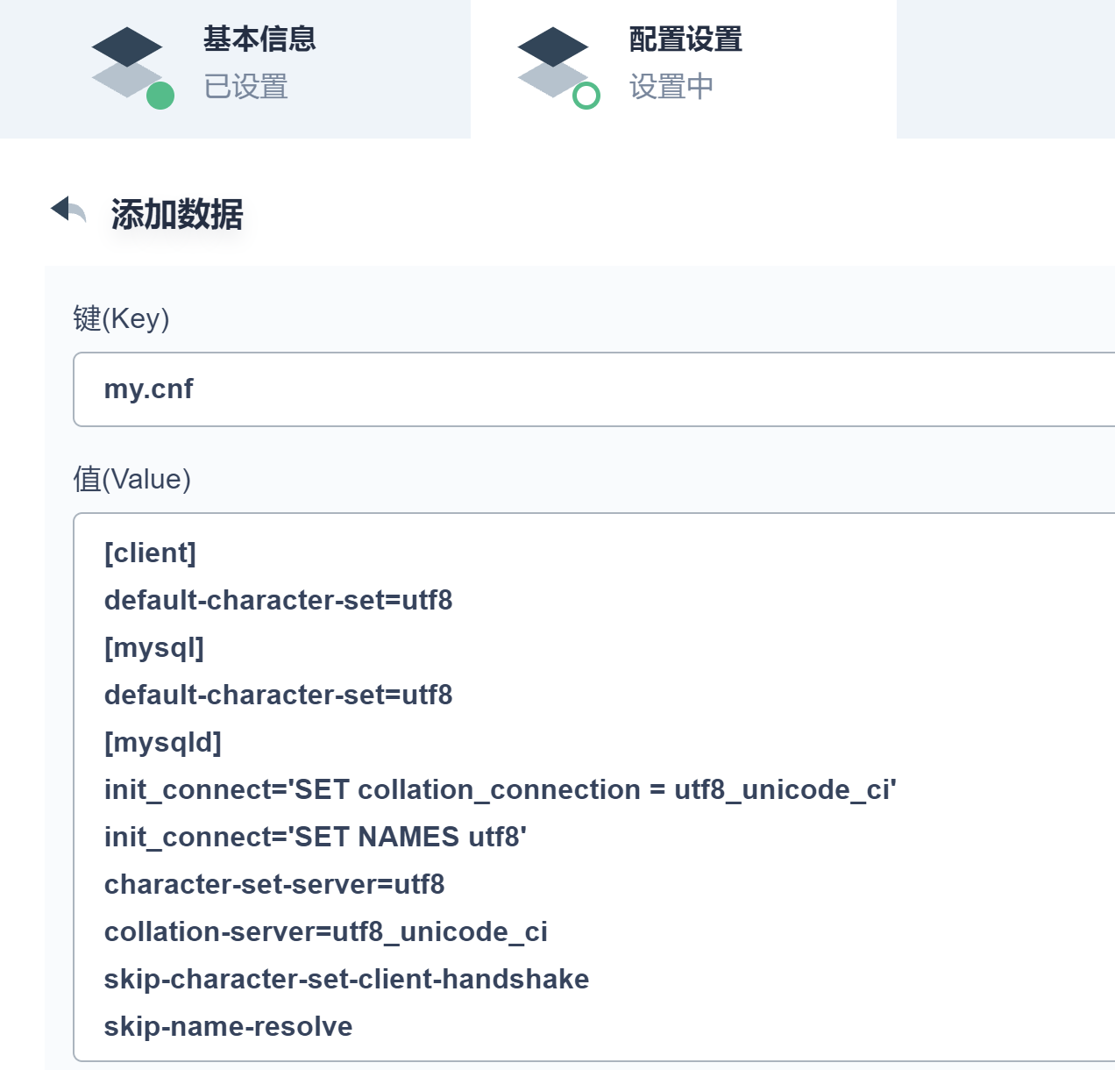1115x1070 pixels.
Task: Place cursor on the [mysqld] section line
Action: (163, 743)
